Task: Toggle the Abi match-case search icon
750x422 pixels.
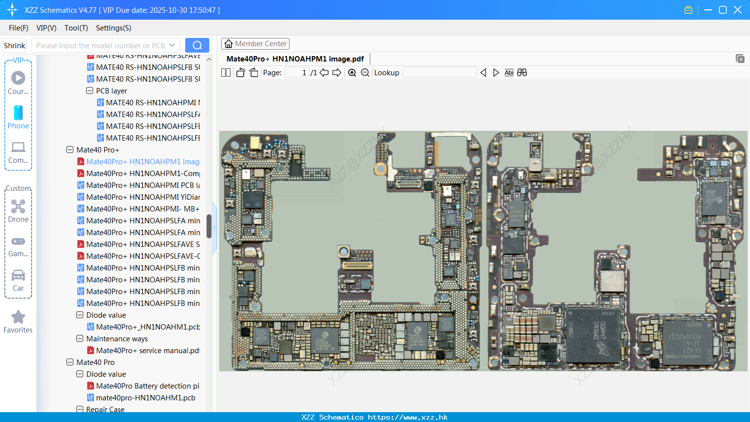Action: [x=509, y=72]
